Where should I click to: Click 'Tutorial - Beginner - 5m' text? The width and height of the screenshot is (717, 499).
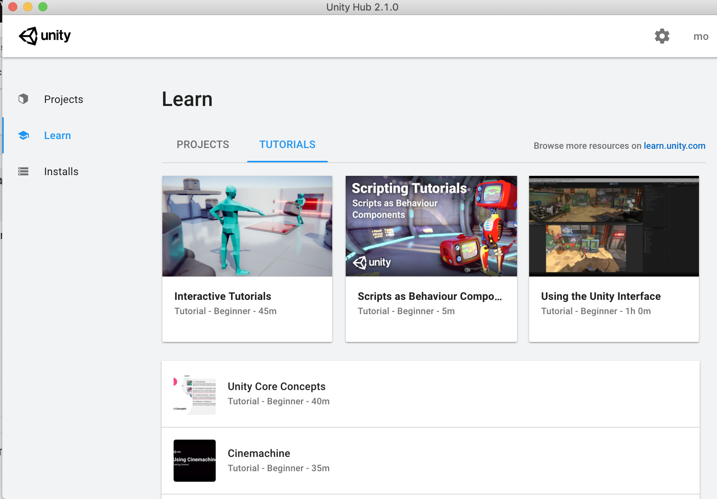[x=406, y=311]
